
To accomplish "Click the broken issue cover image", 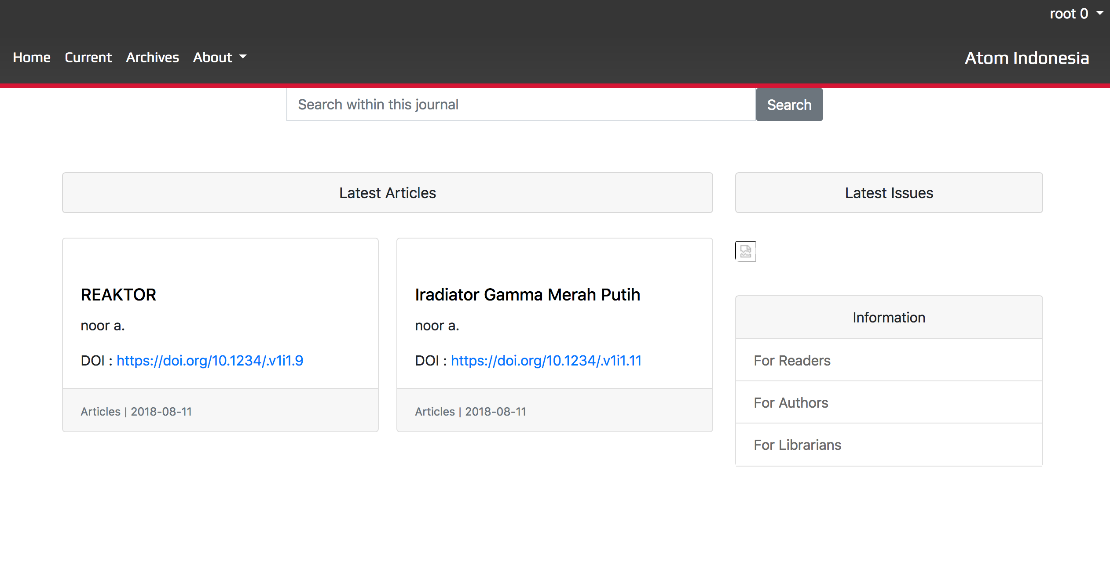I will click(745, 251).
